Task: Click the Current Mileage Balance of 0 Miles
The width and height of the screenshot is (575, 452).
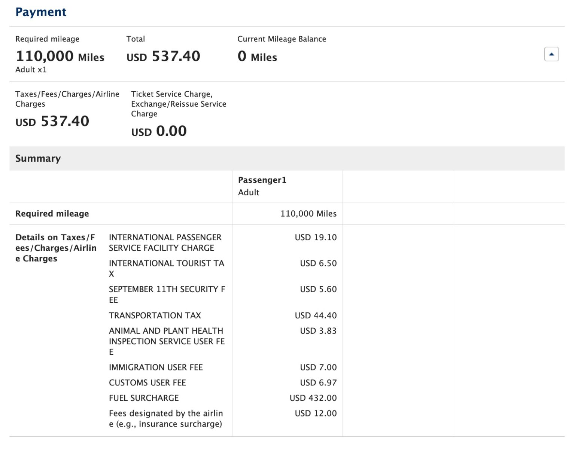Action: (257, 57)
